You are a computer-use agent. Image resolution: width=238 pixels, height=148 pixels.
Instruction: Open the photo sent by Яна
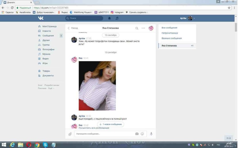[x=97, y=86]
